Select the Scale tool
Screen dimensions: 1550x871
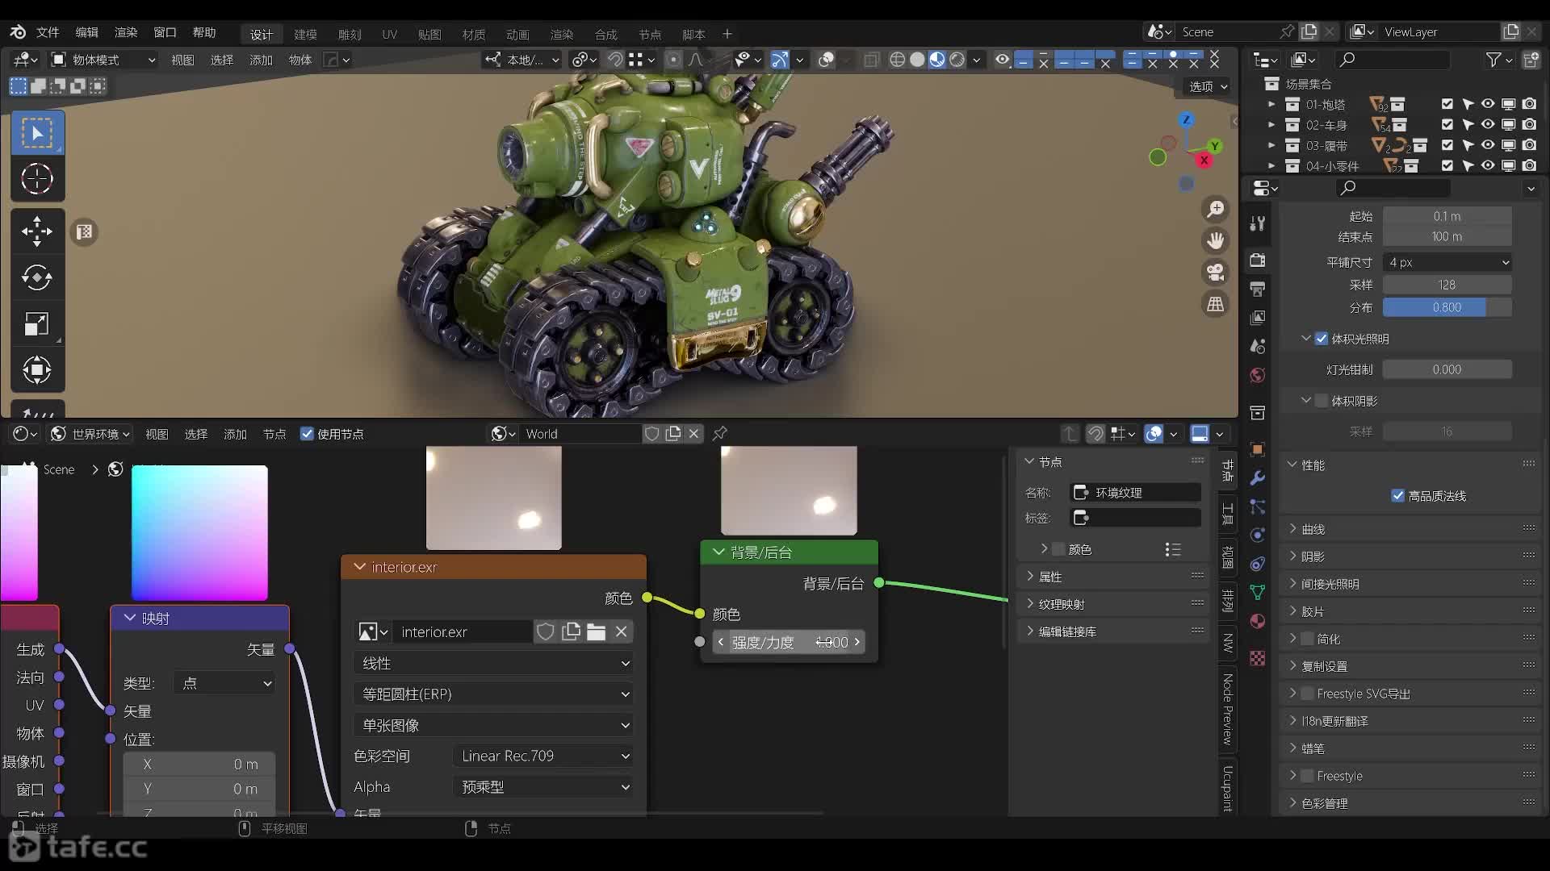point(37,324)
